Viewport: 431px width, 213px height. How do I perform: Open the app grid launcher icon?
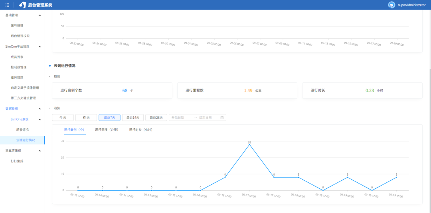pos(8,5)
